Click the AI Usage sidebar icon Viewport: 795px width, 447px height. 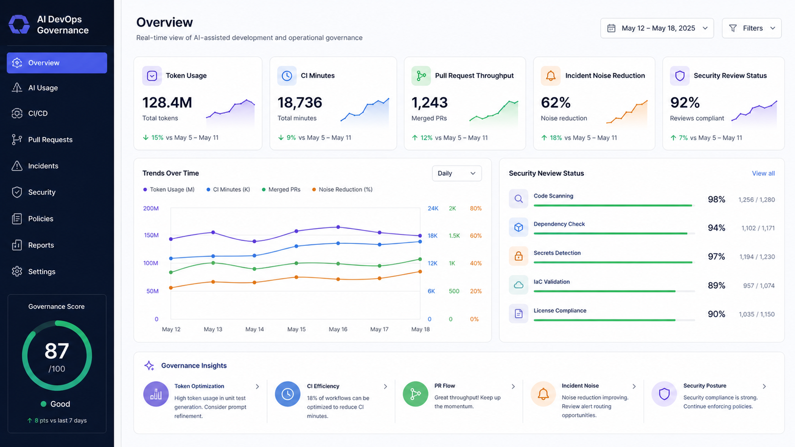click(x=17, y=87)
